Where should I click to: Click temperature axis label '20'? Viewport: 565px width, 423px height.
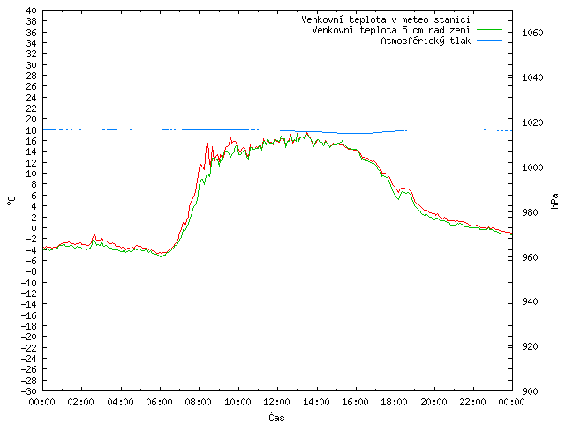(x=32, y=119)
